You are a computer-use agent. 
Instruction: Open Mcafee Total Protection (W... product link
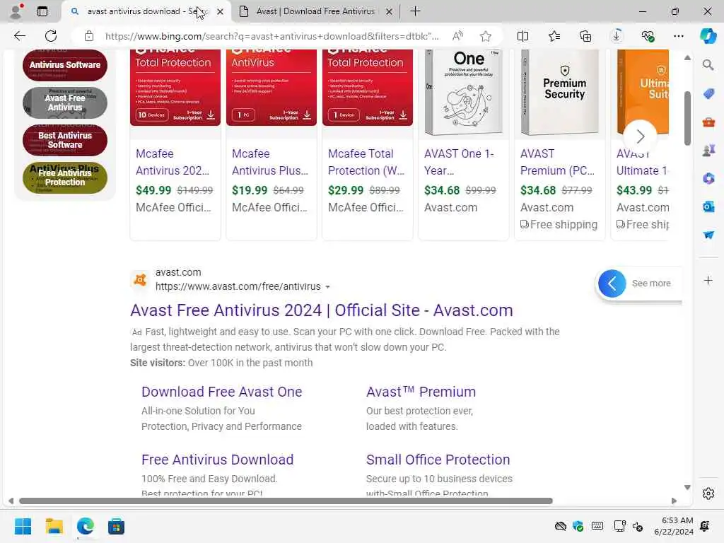pyautogui.click(x=366, y=162)
